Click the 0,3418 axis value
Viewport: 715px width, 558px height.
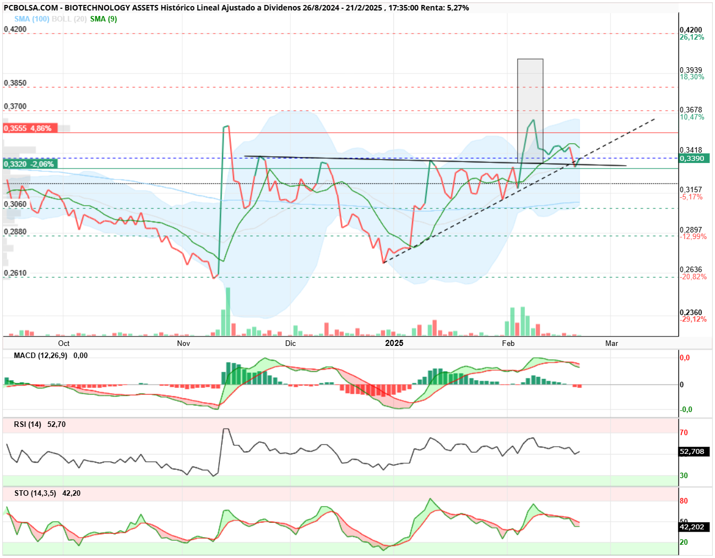(x=691, y=150)
